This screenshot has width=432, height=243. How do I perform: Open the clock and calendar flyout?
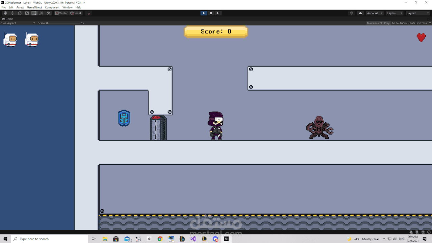(413, 239)
